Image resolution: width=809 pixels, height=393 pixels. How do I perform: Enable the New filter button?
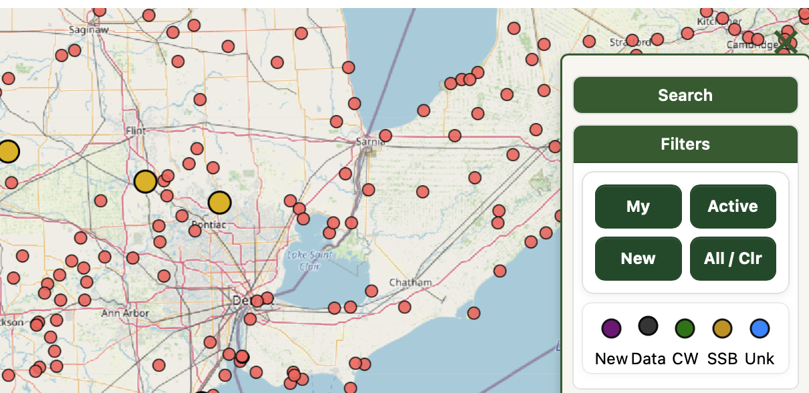(x=638, y=259)
